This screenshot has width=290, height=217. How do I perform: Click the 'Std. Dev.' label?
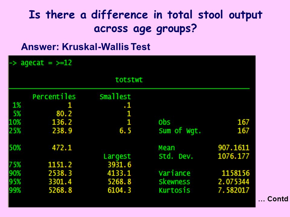pyautogui.click(x=176, y=156)
